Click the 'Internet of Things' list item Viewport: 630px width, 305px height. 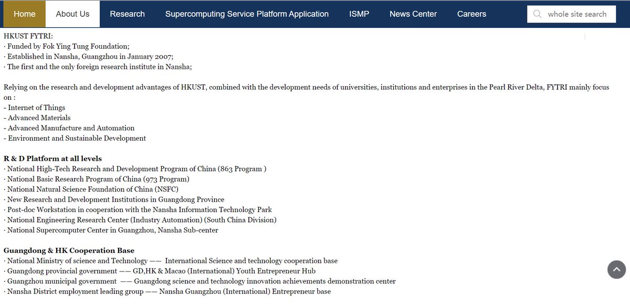tap(35, 108)
